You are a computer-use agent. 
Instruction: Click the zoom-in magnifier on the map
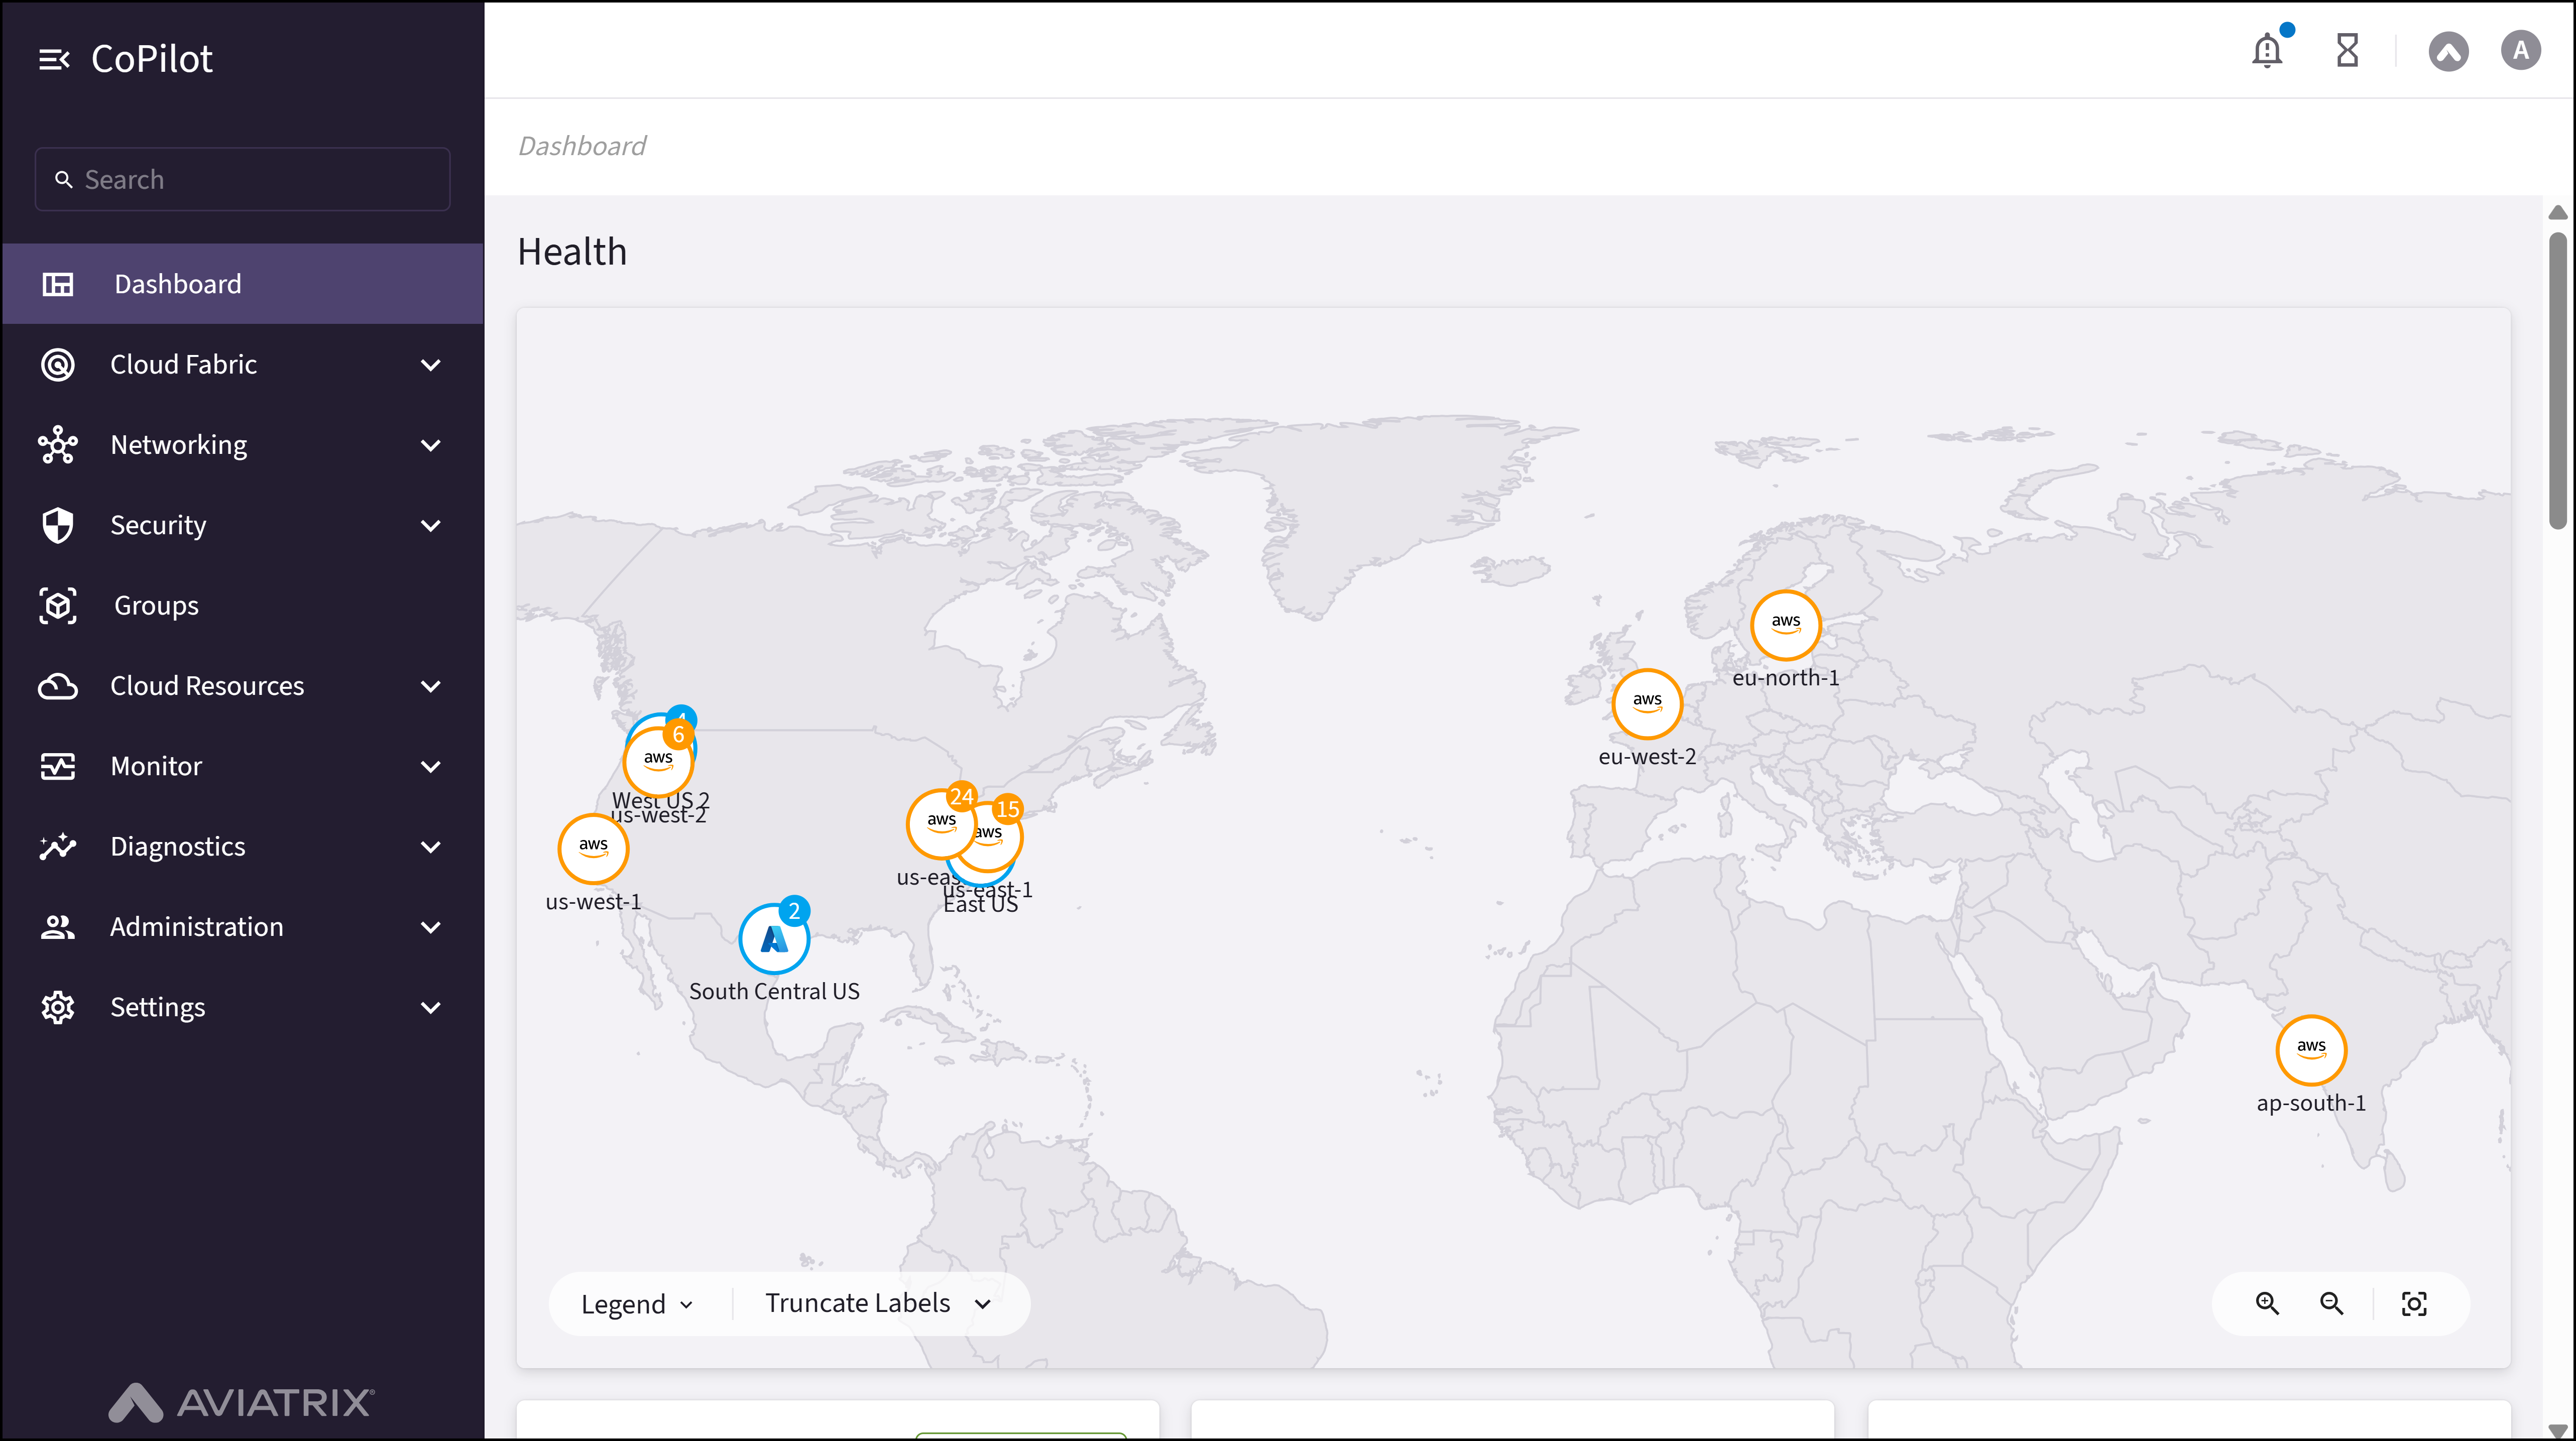tap(2267, 1303)
